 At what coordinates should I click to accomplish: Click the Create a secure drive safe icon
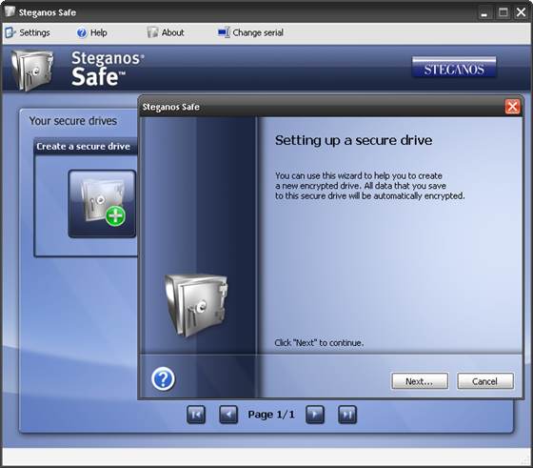[x=102, y=204]
